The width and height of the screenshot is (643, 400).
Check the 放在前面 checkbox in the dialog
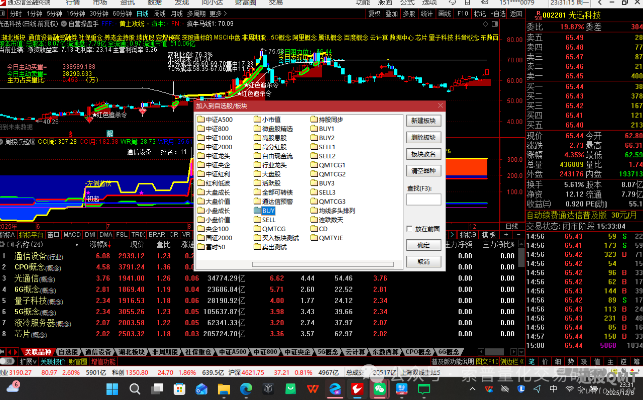pos(410,228)
